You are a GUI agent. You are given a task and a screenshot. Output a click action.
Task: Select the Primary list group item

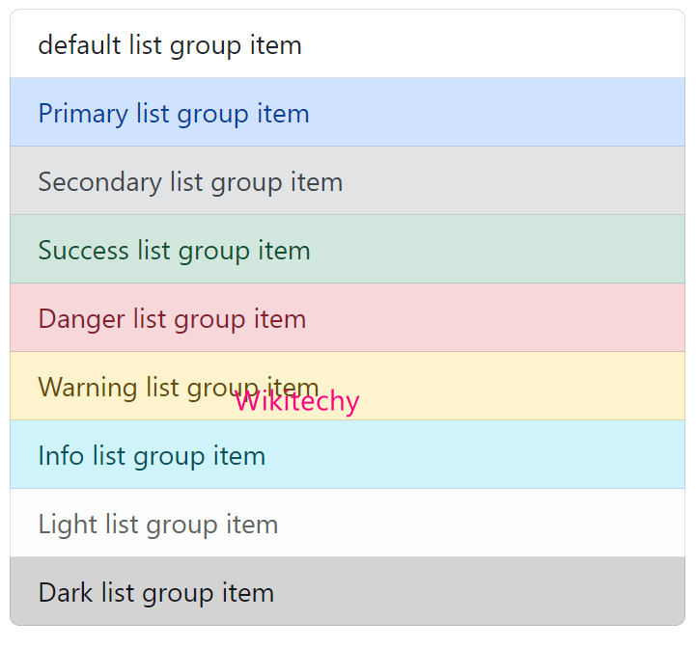(174, 114)
